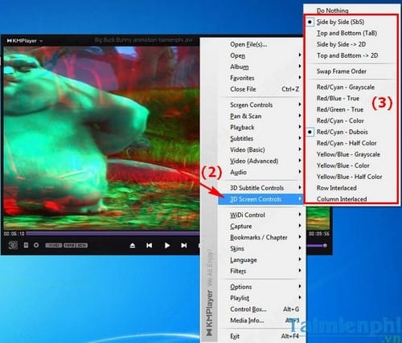Image resolution: width=402 pixels, height=343 pixels.
Task: Select Yellow/Blue - Half Color
Action: pyautogui.click(x=350, y=177)
